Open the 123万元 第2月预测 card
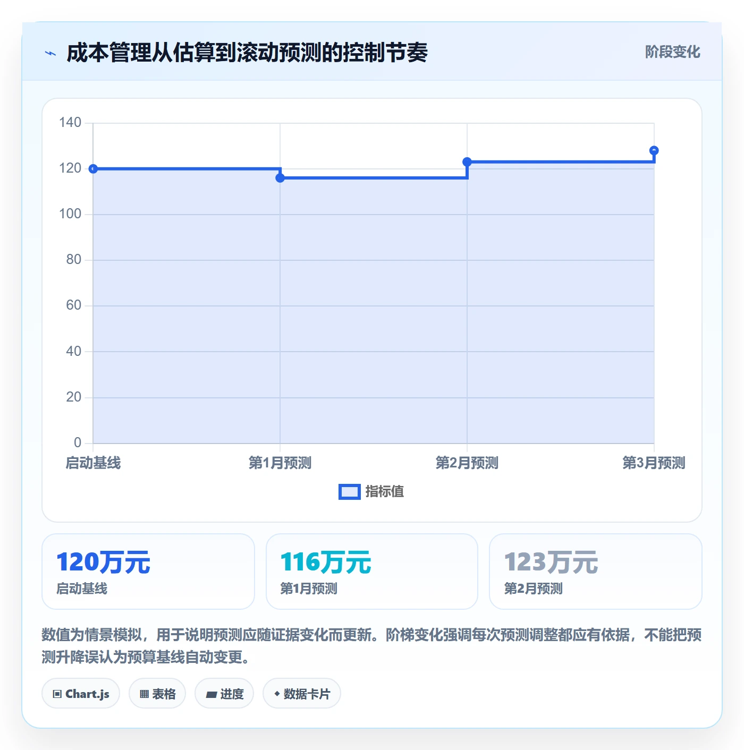Image resolution: width=744 pixels, height=750 pixels. pos(596,572)
